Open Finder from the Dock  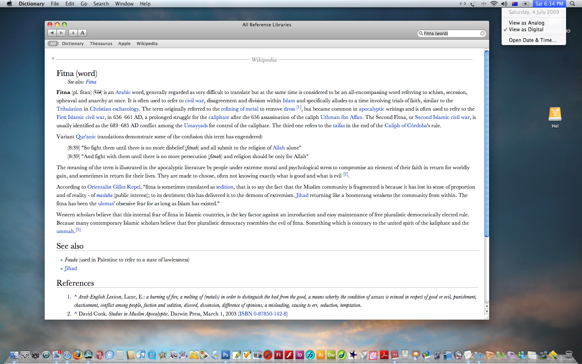14,355
